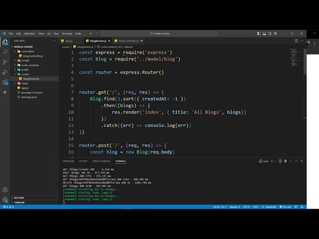The width and height of the screenshot is (319, 239).
Task: Open new terminal with plus icon
Action: click(272, 161)
